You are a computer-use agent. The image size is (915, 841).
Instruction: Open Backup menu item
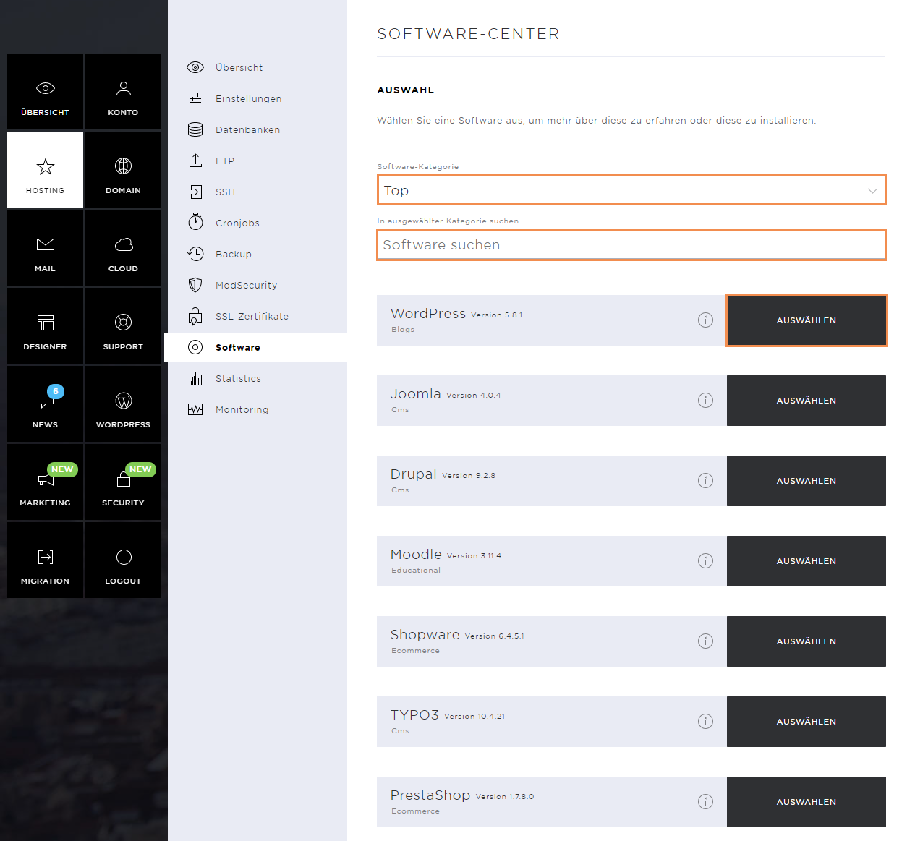pos(256,254)
